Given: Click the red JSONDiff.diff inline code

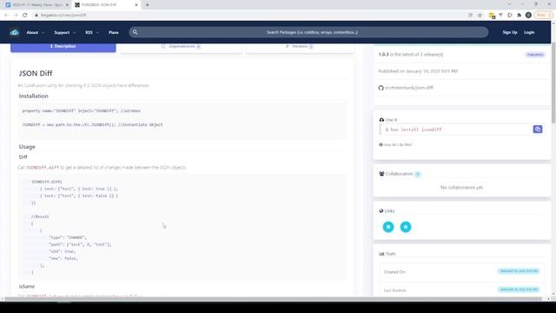Looking at the screenshot, I should pos(43,168).
